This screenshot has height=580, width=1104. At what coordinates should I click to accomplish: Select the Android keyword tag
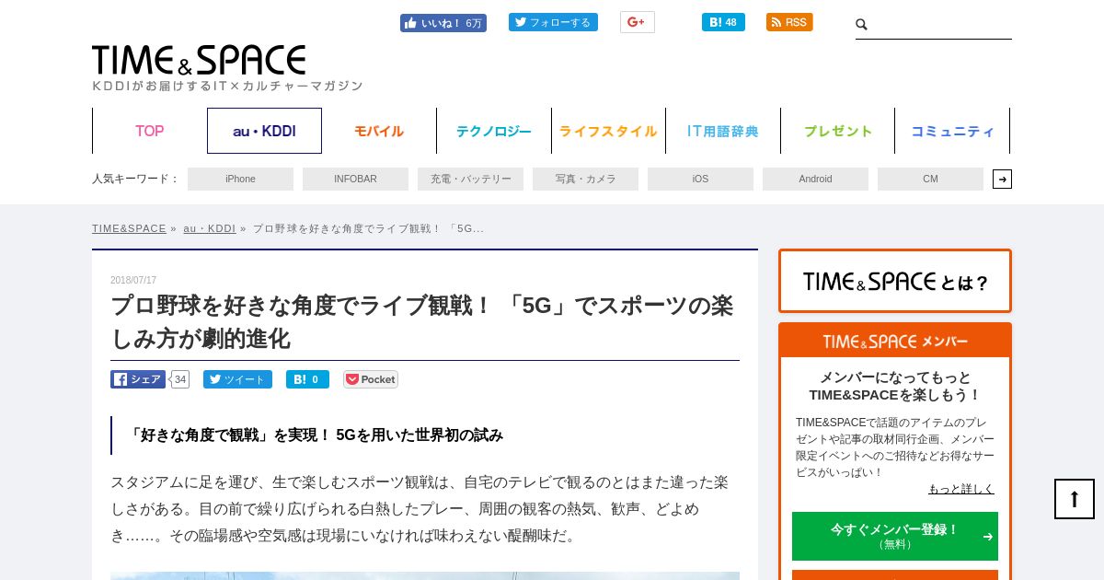point(815,179)
